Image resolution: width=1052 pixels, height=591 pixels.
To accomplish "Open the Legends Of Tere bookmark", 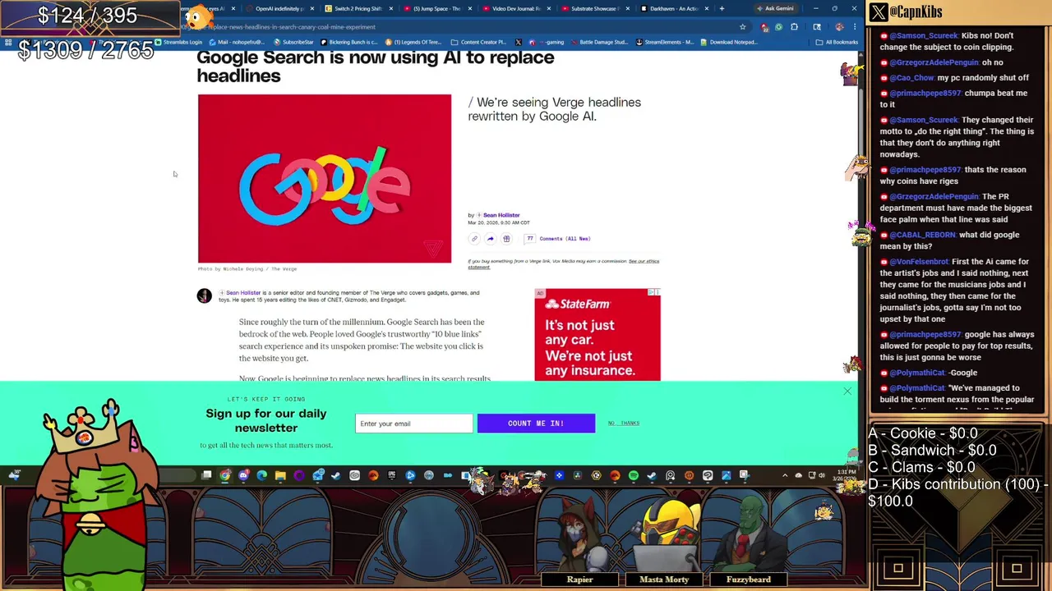I will pos(414,42).
